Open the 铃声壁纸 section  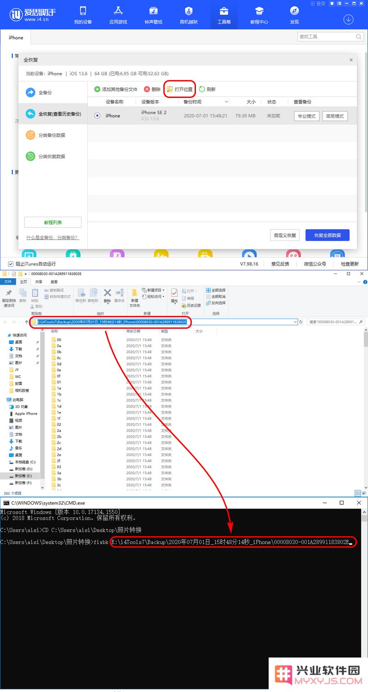pos(154,15)
